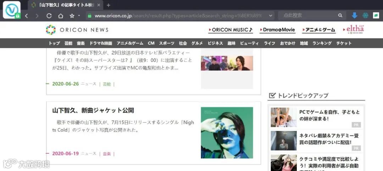
Task: Click the 音楽 category tag link
Action: pos(107,154)
